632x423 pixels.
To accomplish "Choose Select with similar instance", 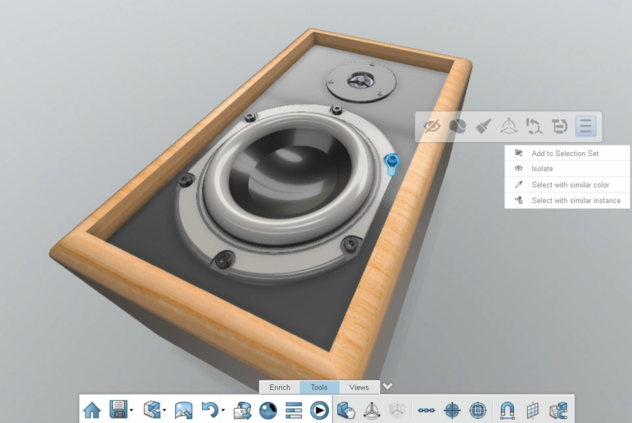I will (567, 200).
